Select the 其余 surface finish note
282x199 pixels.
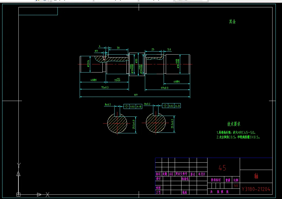click(232, 22)
